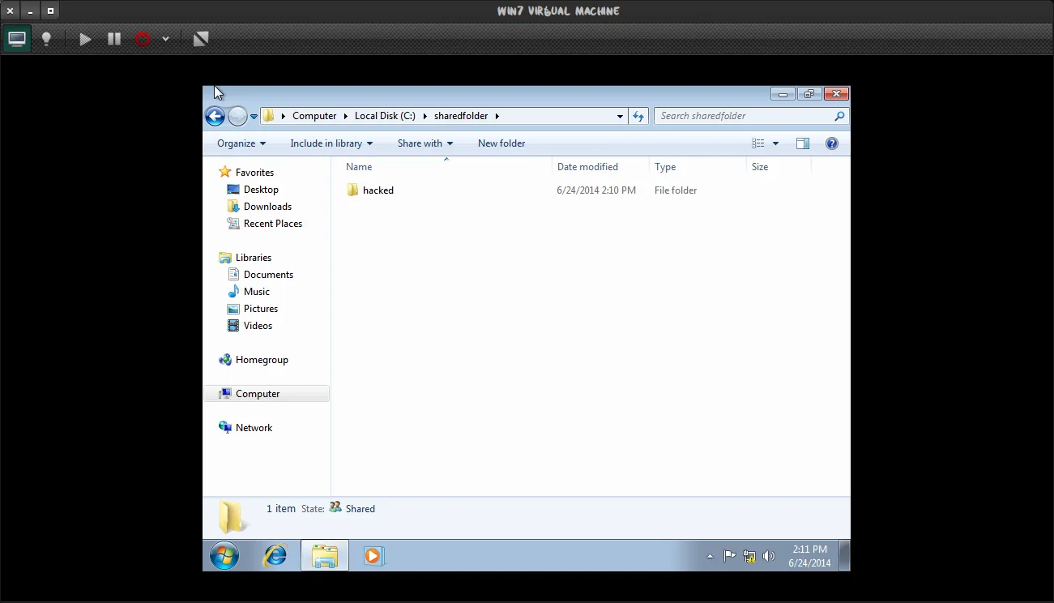Open Pictures library
This screenshot has height=603, width=1054.
tap(261, 309)
